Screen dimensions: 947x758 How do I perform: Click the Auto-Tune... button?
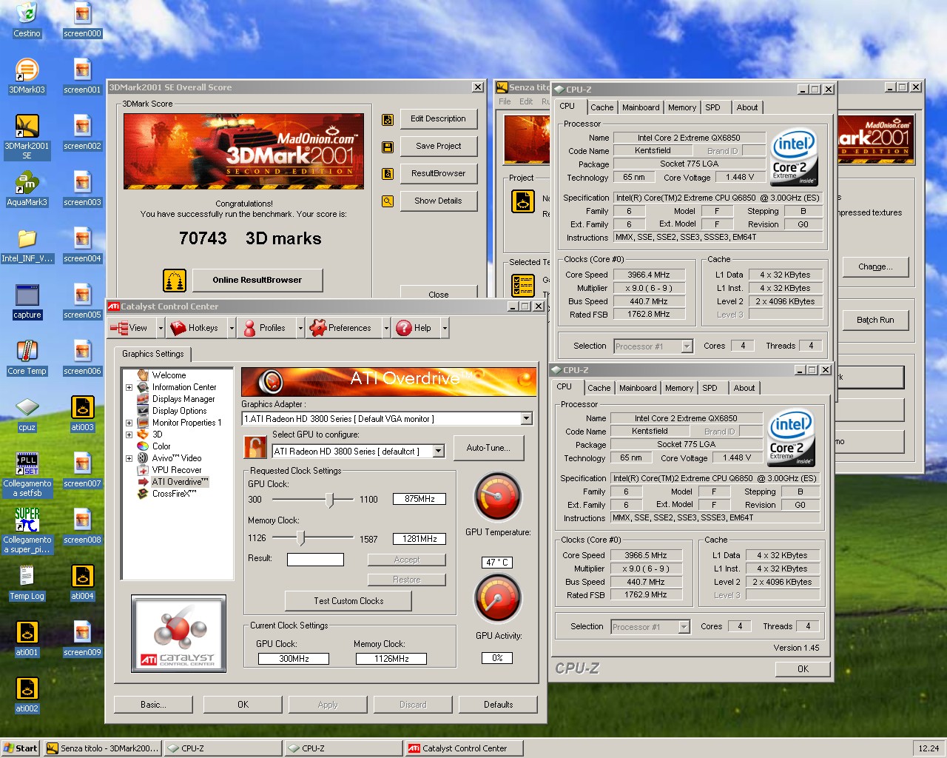[488, 448]
